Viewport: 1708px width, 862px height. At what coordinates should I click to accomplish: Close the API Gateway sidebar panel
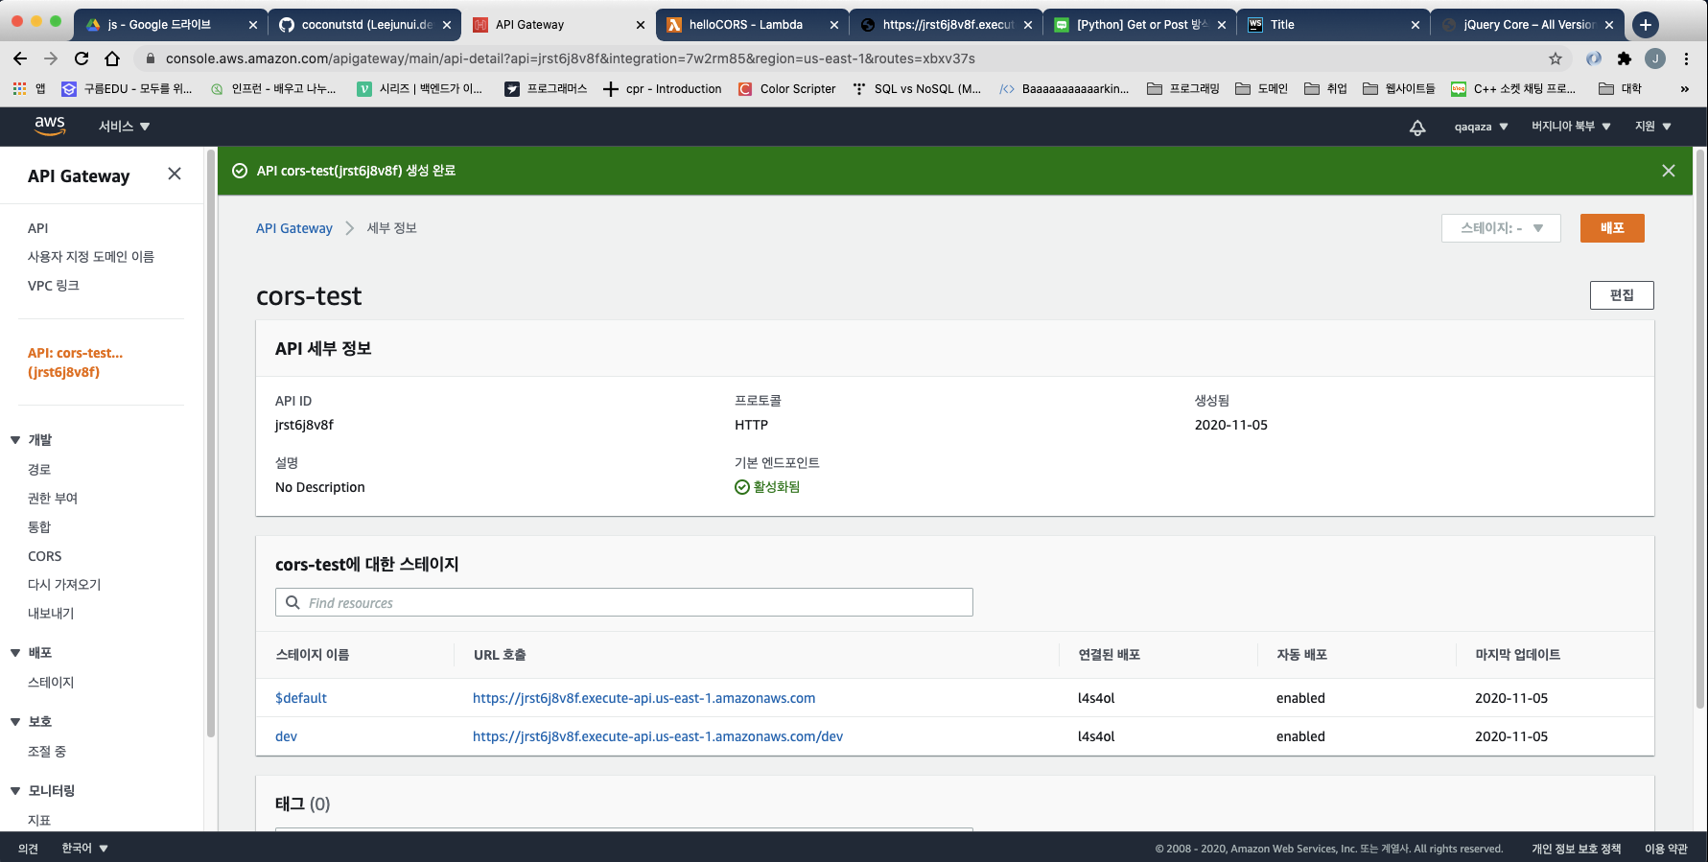click(175, 174)
